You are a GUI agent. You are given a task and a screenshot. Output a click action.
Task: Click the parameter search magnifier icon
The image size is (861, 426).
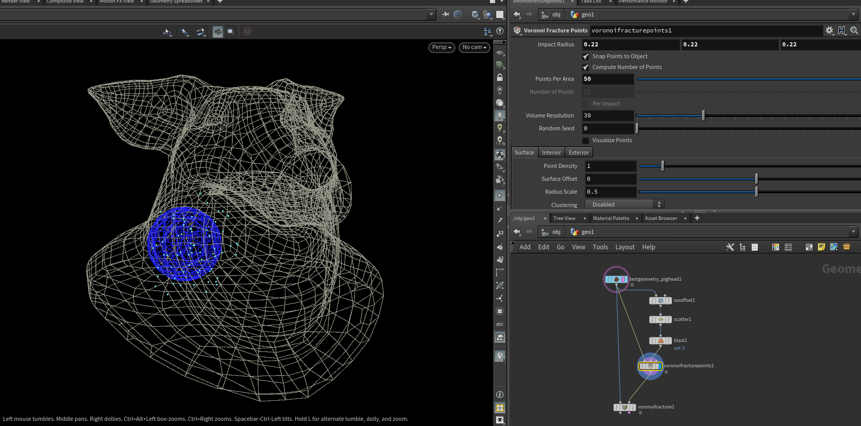(x=854, y=30)
